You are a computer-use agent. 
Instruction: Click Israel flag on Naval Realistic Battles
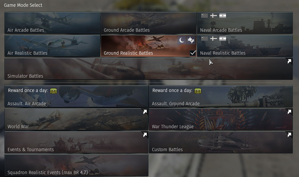click(x=222, y=38)
